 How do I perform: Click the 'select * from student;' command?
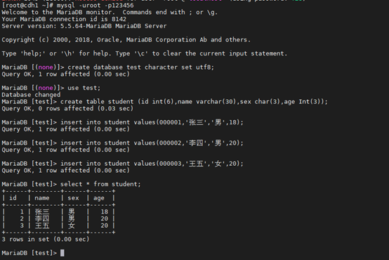pos(100,184)
